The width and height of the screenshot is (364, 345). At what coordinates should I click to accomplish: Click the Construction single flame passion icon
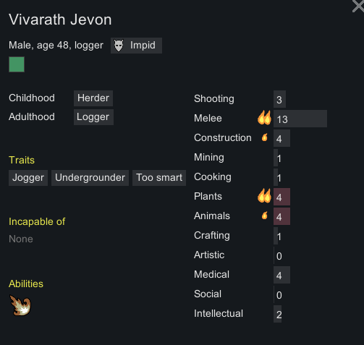click(265, 137)
